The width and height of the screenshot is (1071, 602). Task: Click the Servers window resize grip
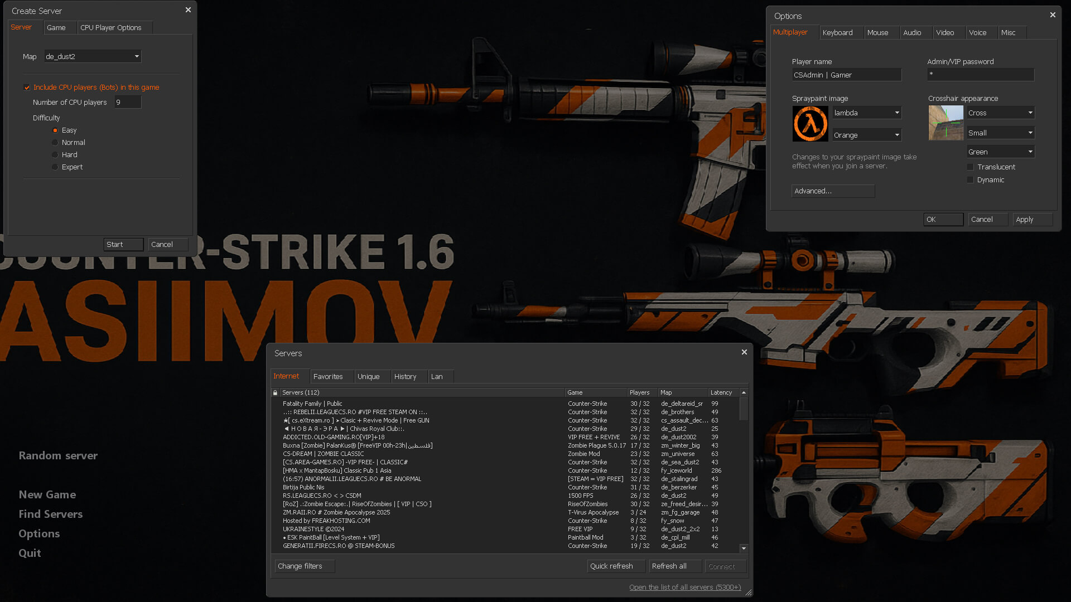tap(749, 593)
